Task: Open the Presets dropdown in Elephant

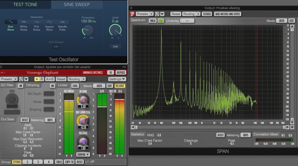Action: click(x=9, y=79)
